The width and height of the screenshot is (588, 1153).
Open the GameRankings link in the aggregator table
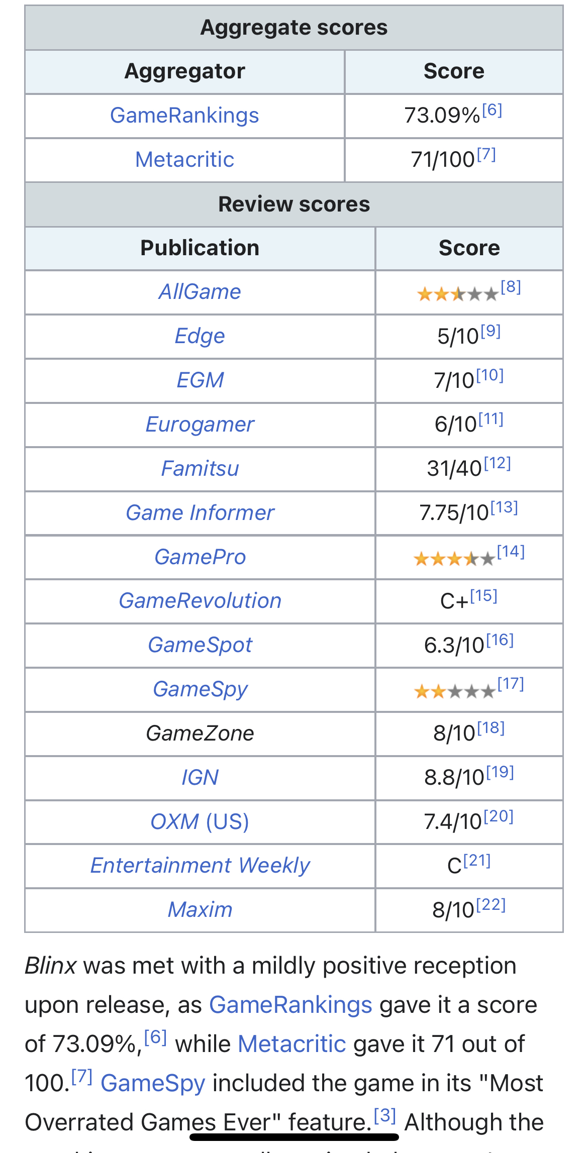184,116
